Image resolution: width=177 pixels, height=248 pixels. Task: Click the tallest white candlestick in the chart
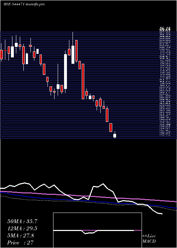click(x=65, y=72)
